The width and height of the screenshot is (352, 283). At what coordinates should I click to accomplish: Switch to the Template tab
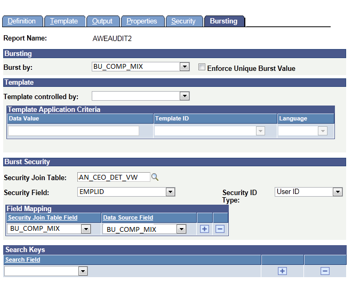(64, 21)
